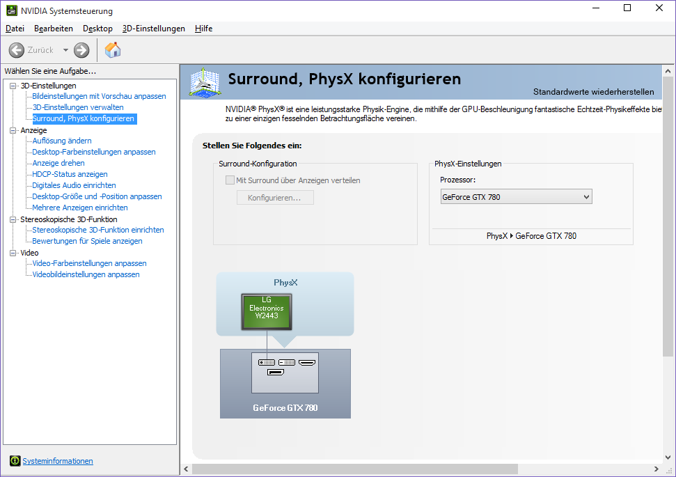Click the vertical scrollbar thumb
Image resolution: width=676 pixels, height=477 pixels.
click(x=668, y=217)
